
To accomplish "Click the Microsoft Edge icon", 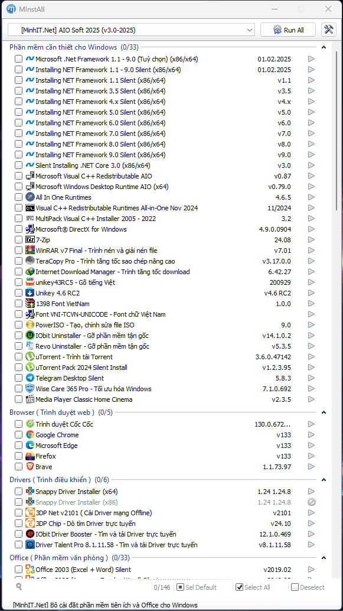I will coord(30,446).
